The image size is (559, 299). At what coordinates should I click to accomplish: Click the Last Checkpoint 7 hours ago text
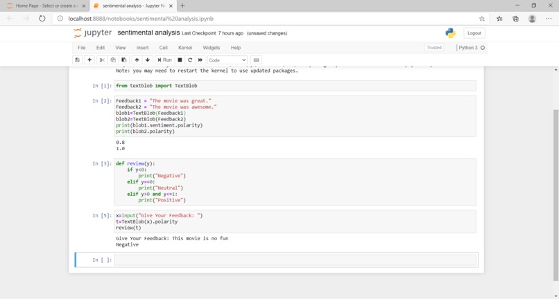click(212, 33)
